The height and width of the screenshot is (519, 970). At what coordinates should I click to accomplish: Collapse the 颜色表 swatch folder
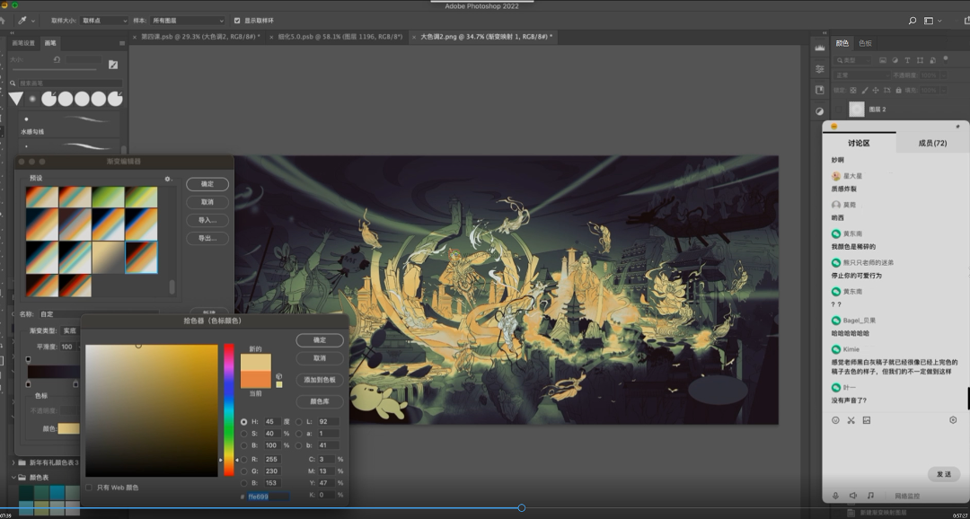tap(13, 477)
